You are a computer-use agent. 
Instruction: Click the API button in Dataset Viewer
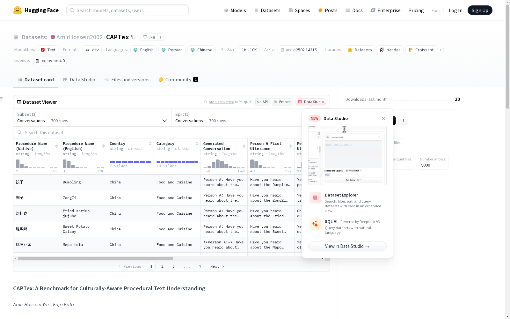262,102
